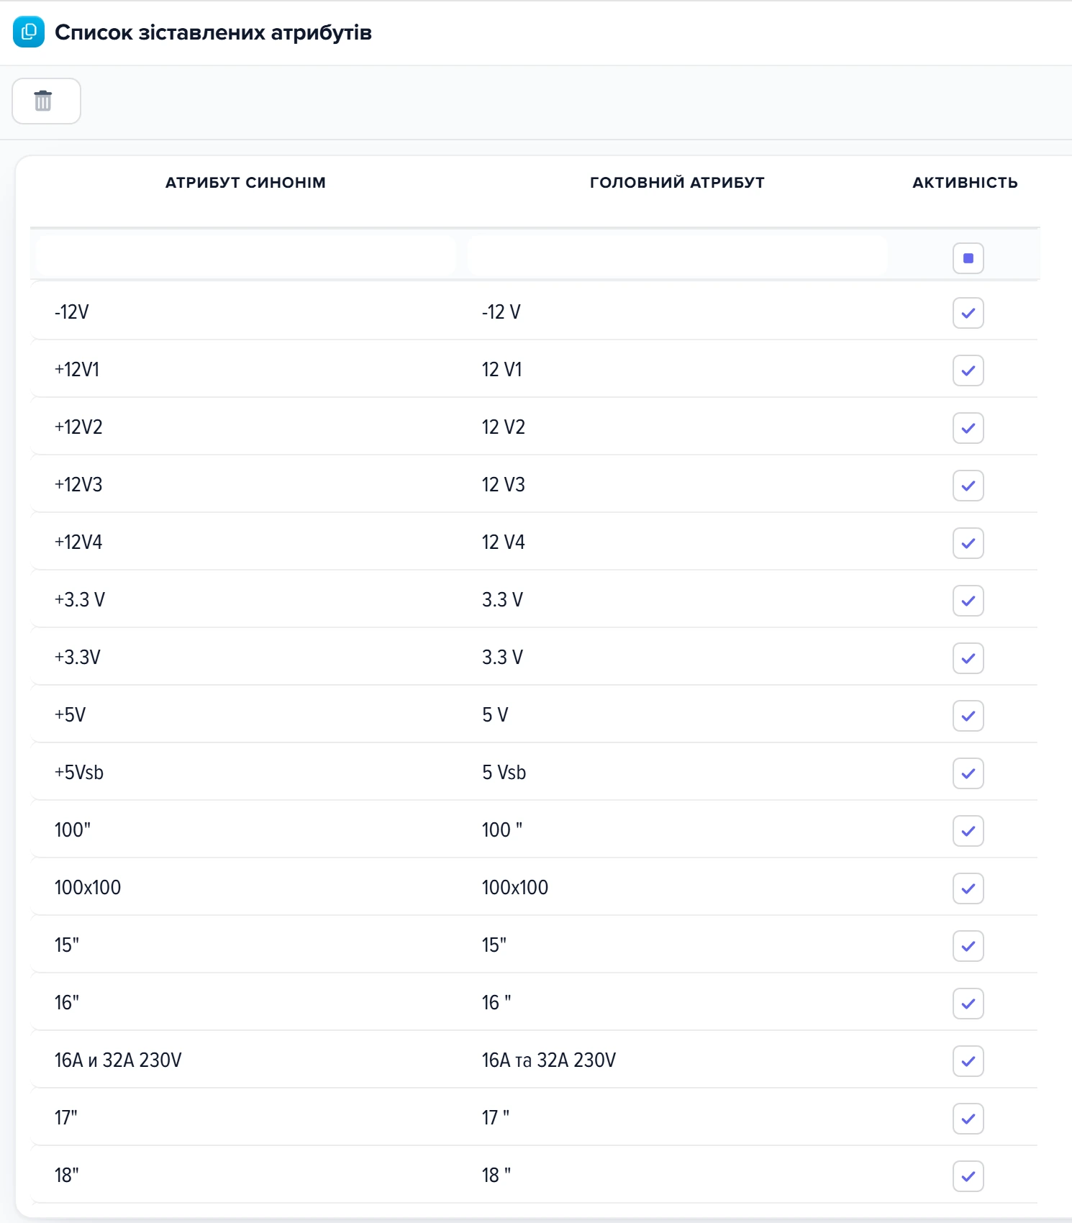Sort by Активність column header
Viewport: 1072px width, 1223px height.
pyautogui.click(x=965, y=183)
